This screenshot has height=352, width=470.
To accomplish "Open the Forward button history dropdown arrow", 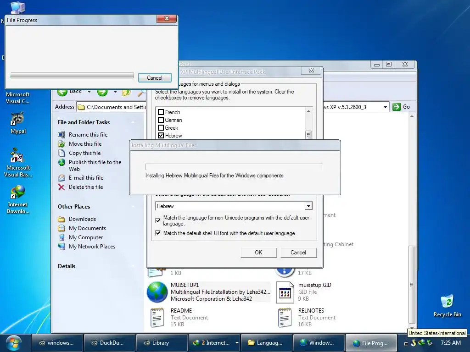I will pos(115,92).
